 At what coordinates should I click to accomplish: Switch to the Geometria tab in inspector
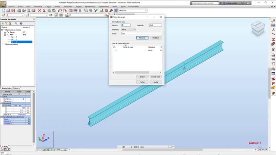[x=6, y=88]
